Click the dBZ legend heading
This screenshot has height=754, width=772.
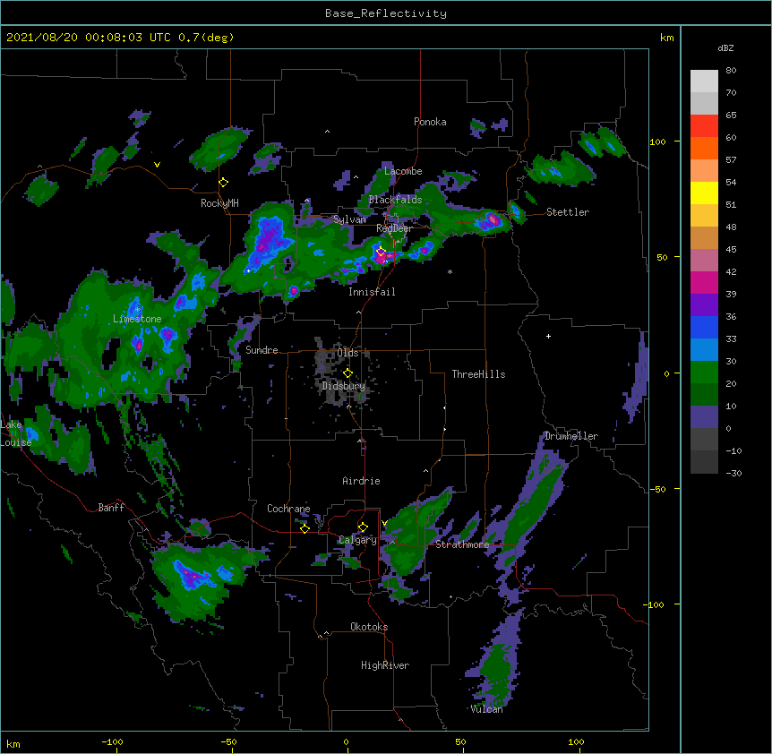pyautogui.click(x=725, y=48)
